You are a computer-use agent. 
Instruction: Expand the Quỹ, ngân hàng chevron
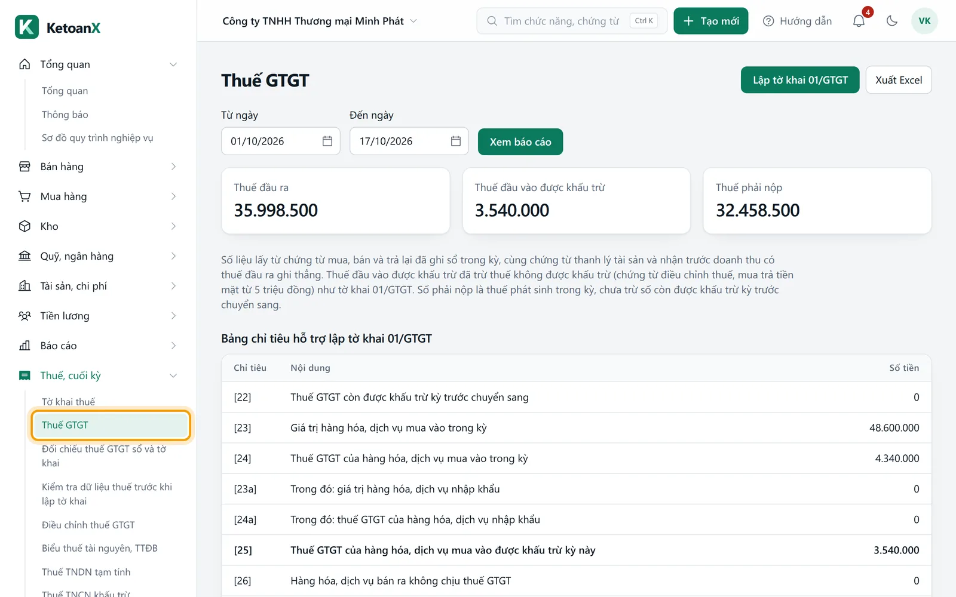pyautogui.click(x=173, y=256)
